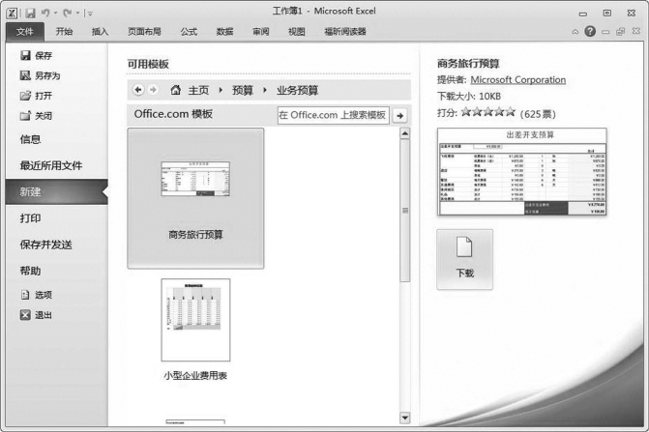Click the template list scrollbar thumb
The height and width of the screenshot is (432, 649).
[x=405, y=211]
